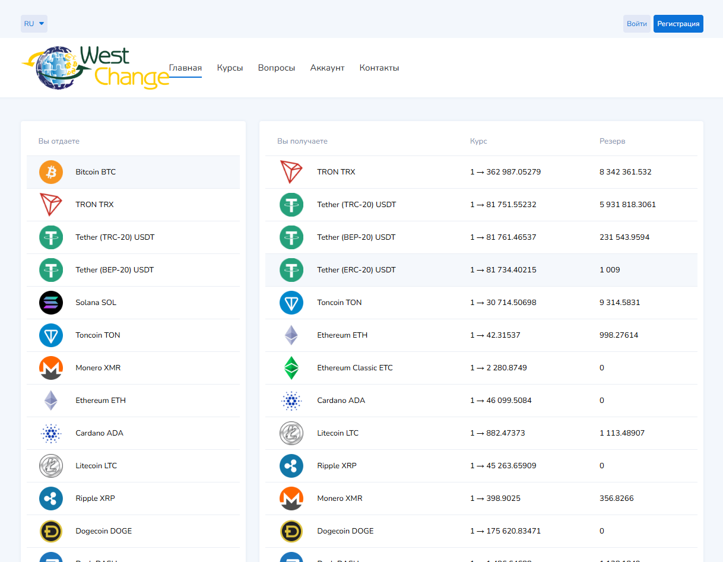
Task: Open the Вопросы page
Action: [277, 68]
